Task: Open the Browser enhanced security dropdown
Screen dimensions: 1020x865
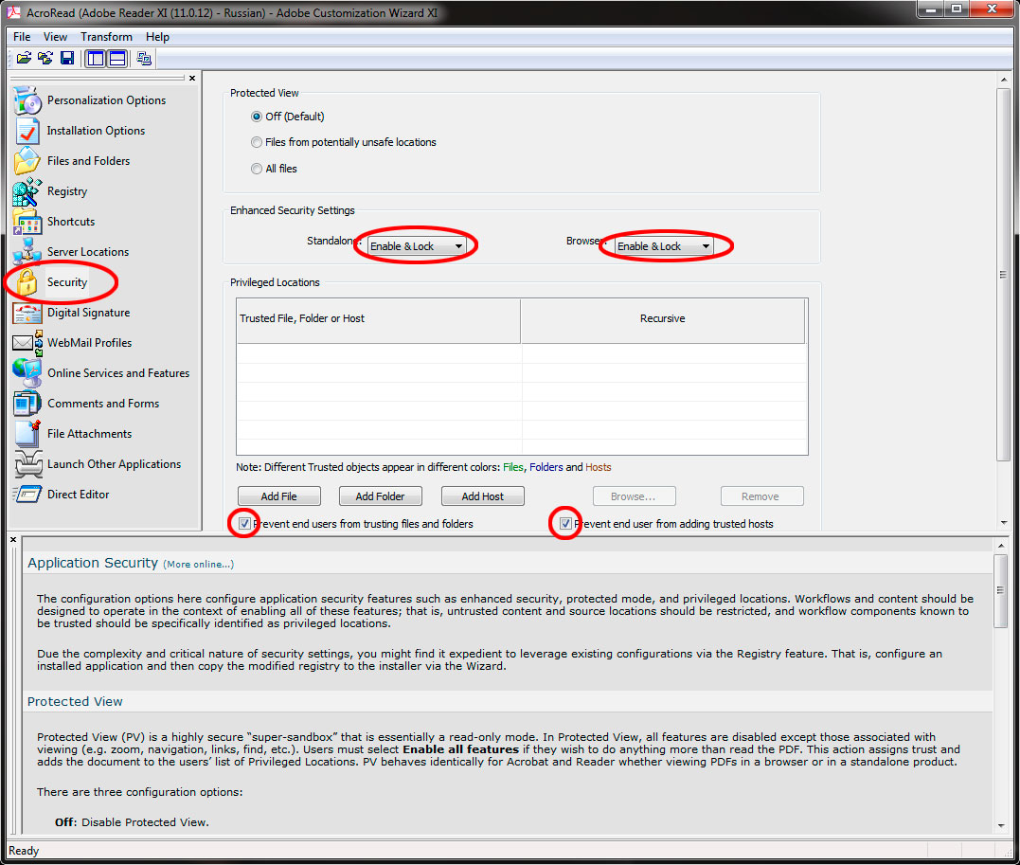Action: coord(664,246)
